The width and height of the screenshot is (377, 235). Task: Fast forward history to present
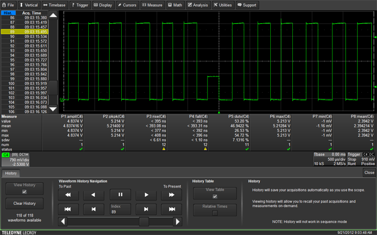pos(172,194)
